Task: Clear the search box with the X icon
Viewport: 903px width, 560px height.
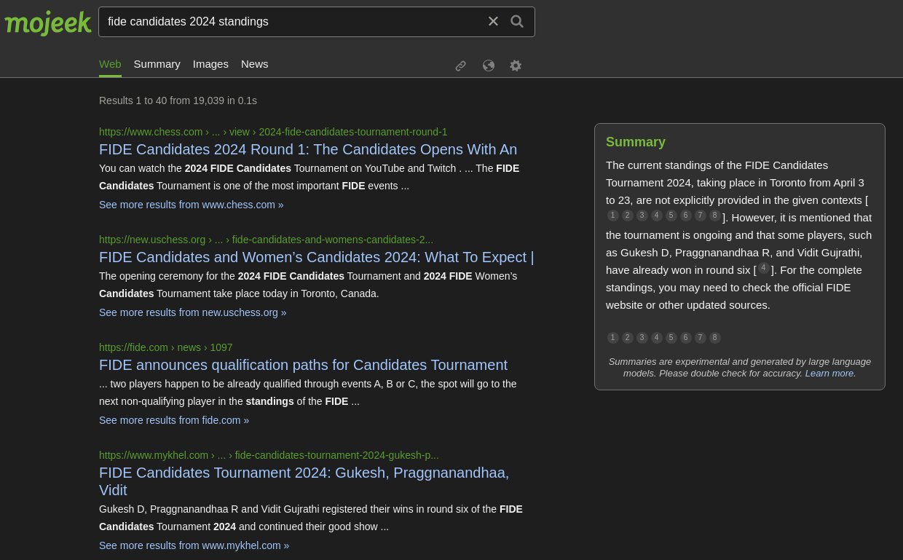Action: click(493, 22)
